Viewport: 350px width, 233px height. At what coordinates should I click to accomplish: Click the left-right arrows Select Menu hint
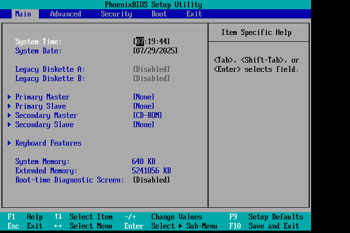84,226
